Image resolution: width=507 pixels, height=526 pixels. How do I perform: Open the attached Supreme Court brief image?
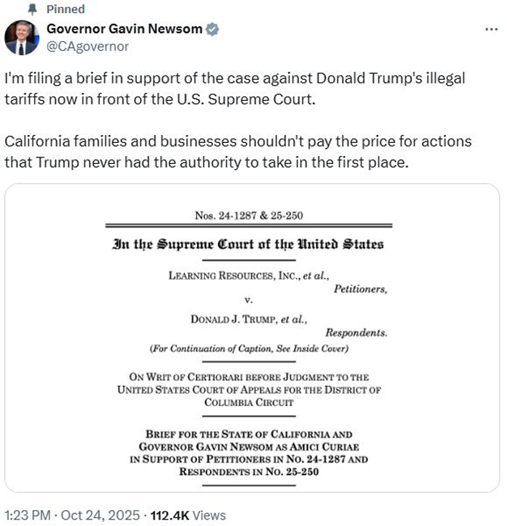(252, 341)
